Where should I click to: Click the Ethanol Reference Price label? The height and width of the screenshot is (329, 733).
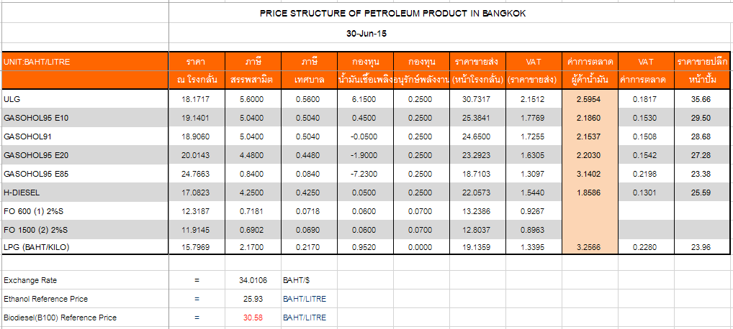45,299
